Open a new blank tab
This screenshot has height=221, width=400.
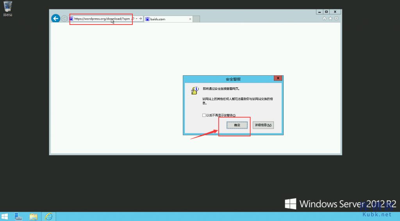tap(196, 19)
